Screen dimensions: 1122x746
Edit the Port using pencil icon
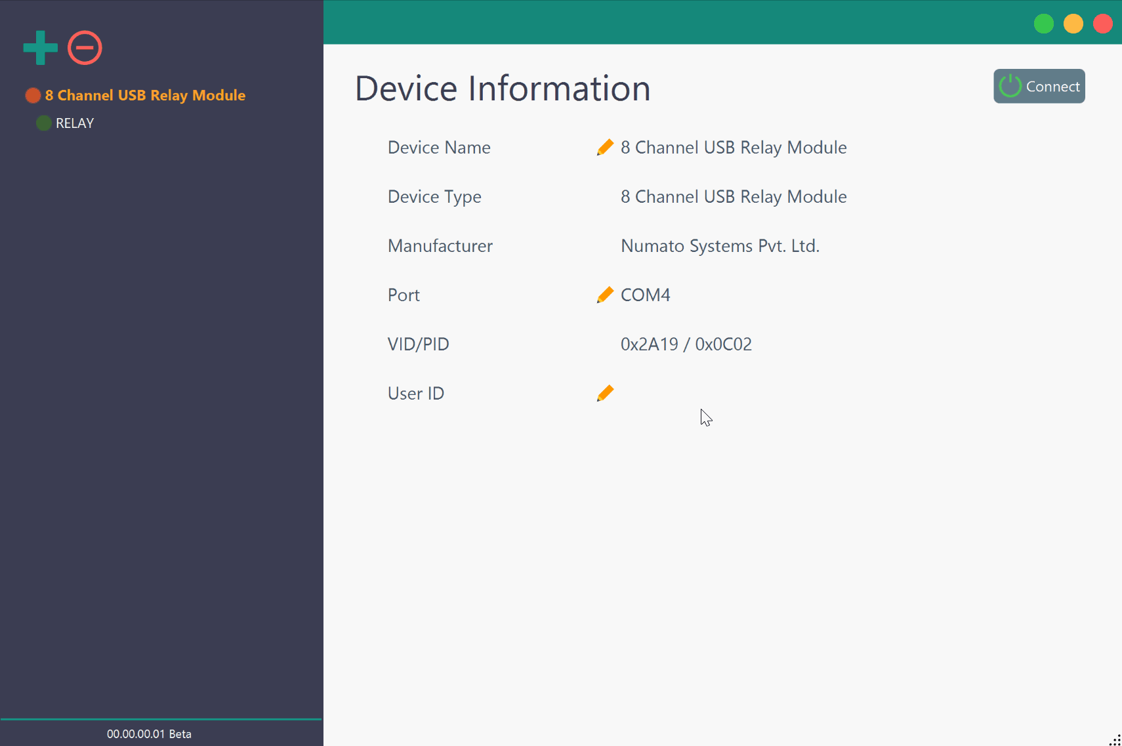coord(605,294)
